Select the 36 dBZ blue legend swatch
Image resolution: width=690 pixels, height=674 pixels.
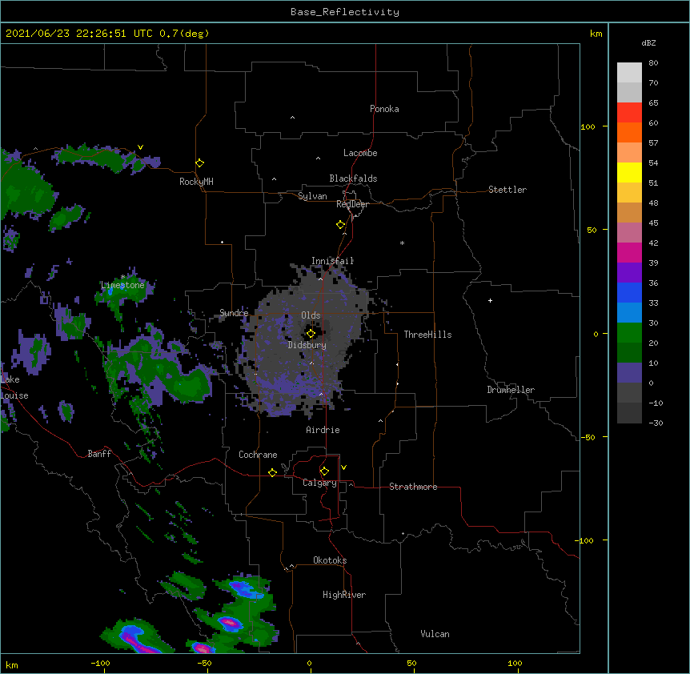[x=629, y=292]
